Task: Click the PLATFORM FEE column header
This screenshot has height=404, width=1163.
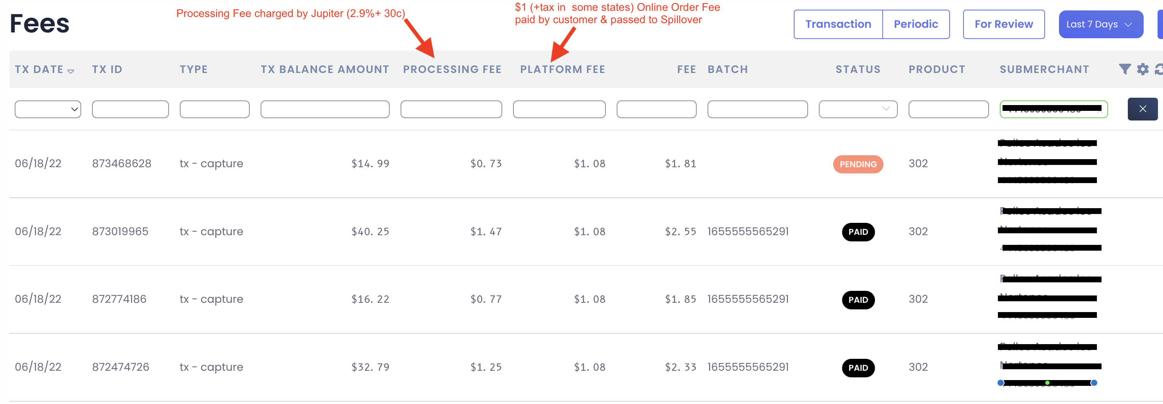Action: pos(562,70)
